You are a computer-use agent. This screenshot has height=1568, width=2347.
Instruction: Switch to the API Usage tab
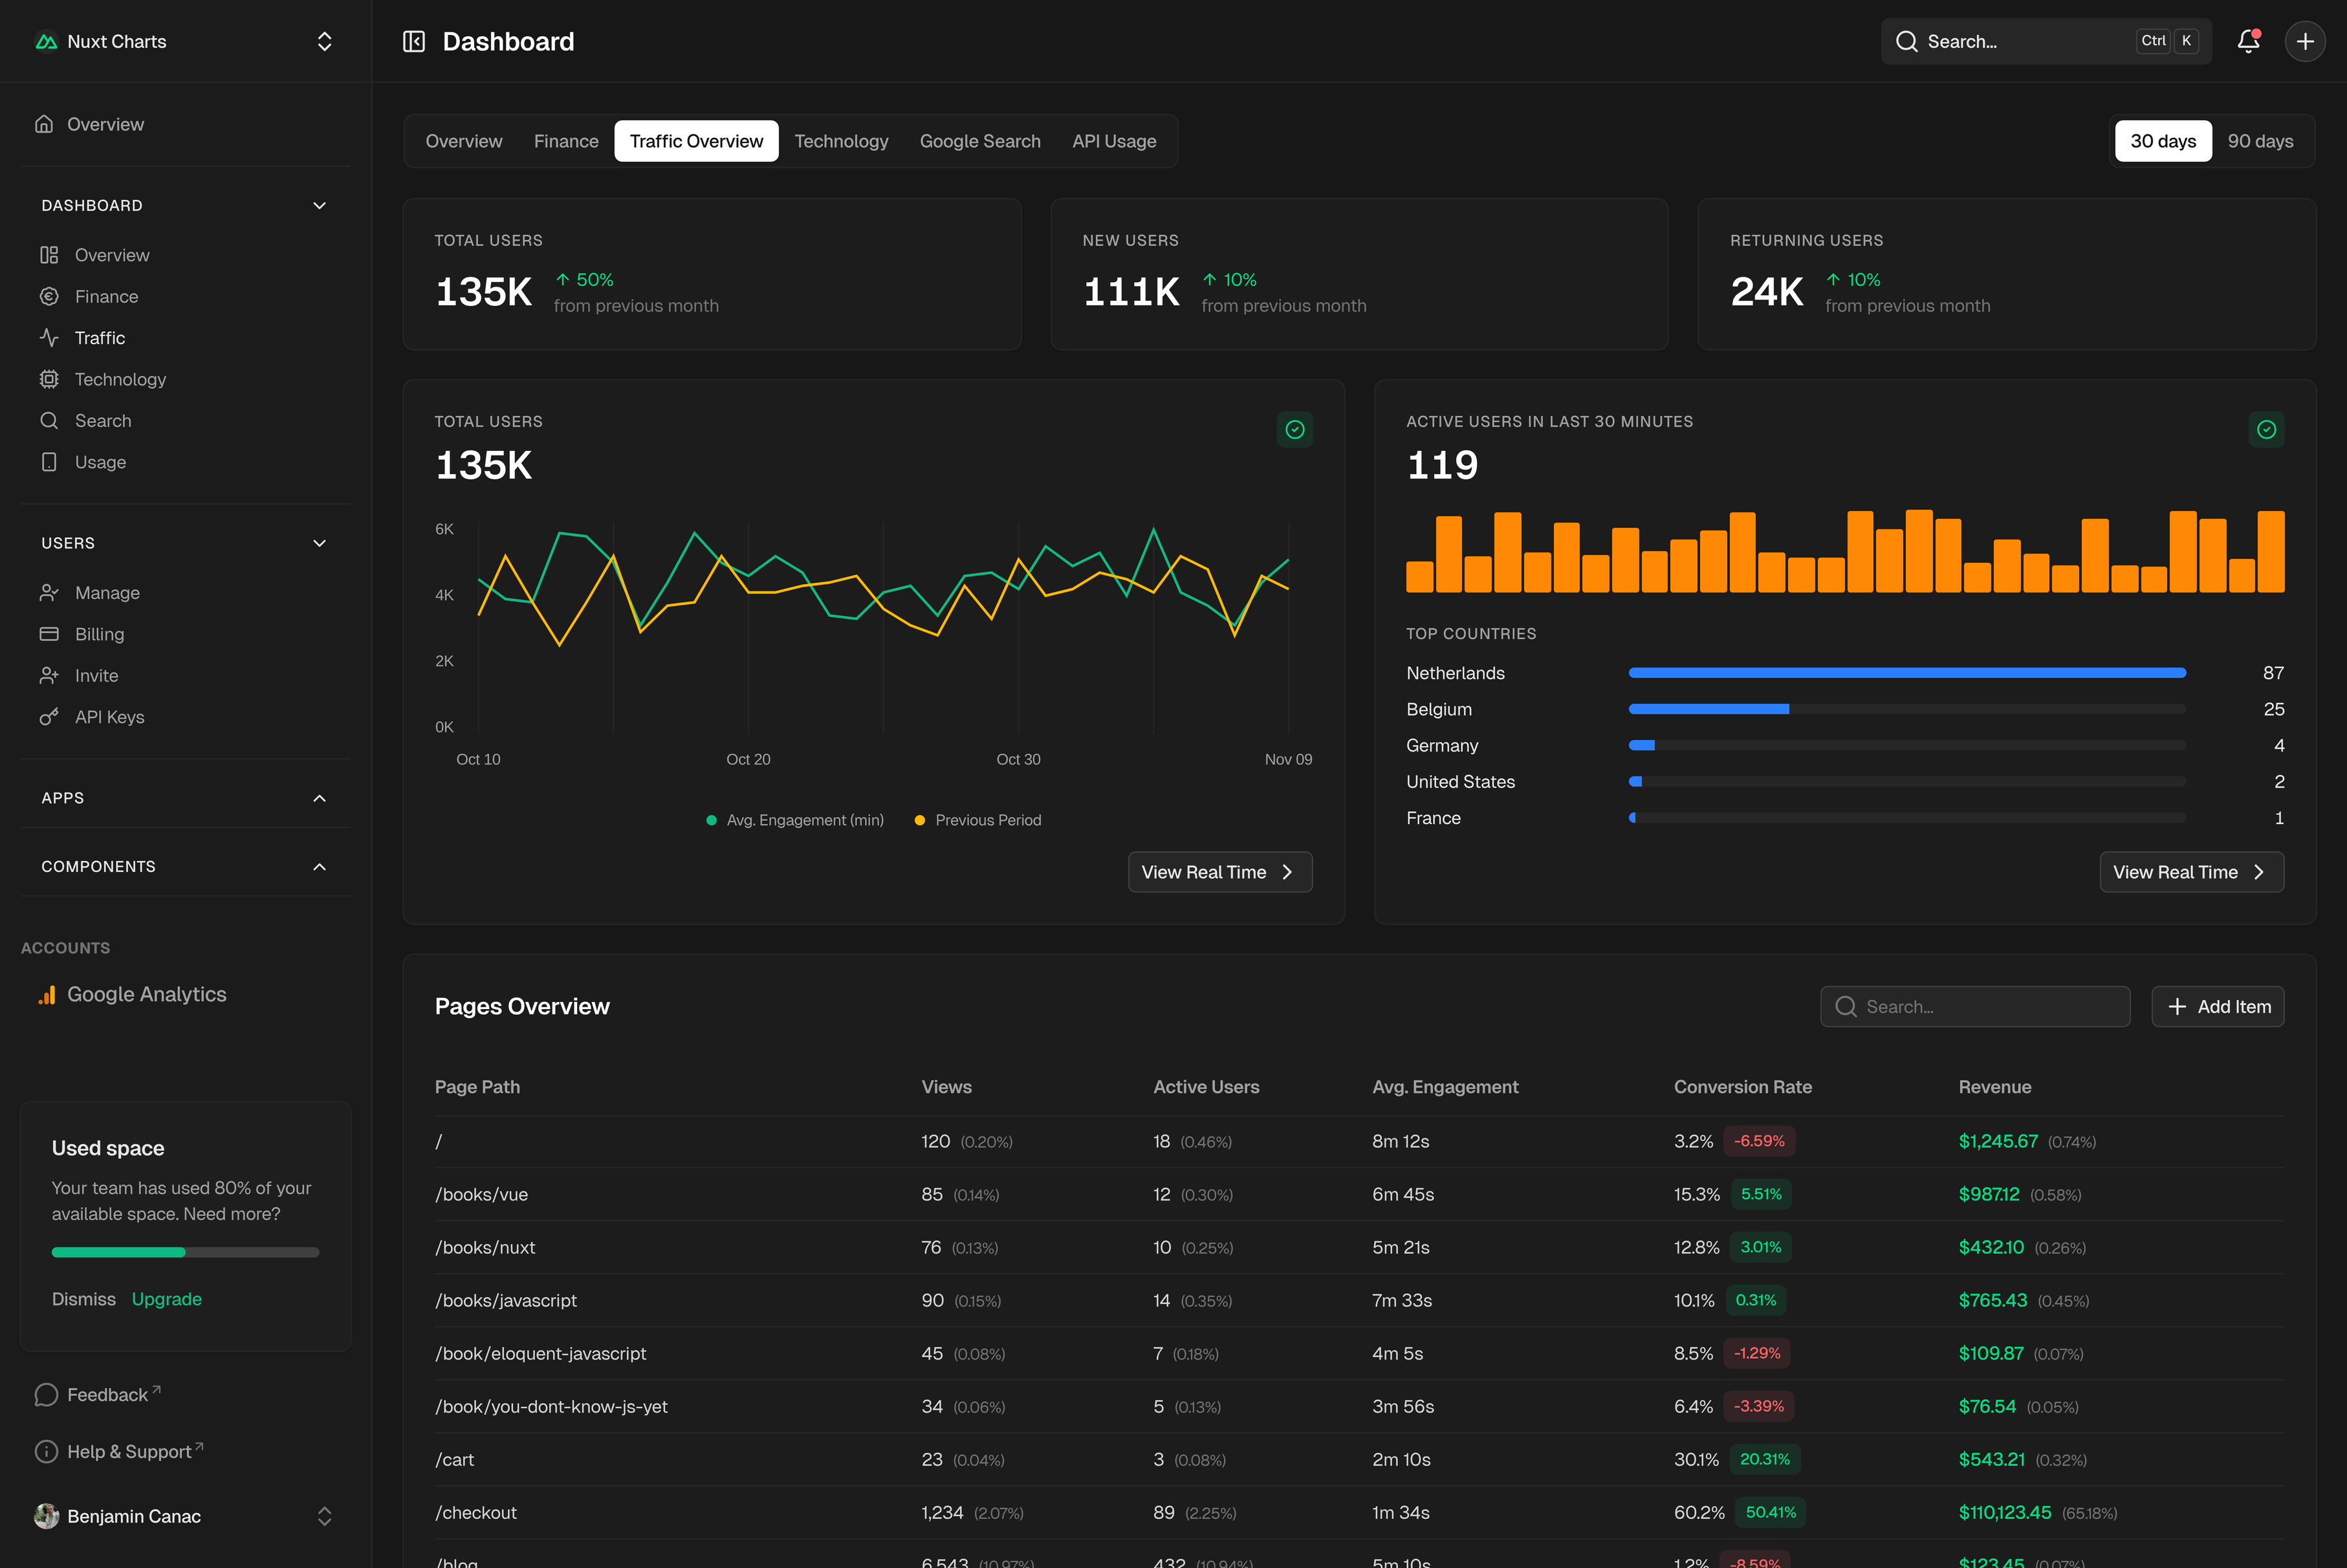click(1113, 141)
